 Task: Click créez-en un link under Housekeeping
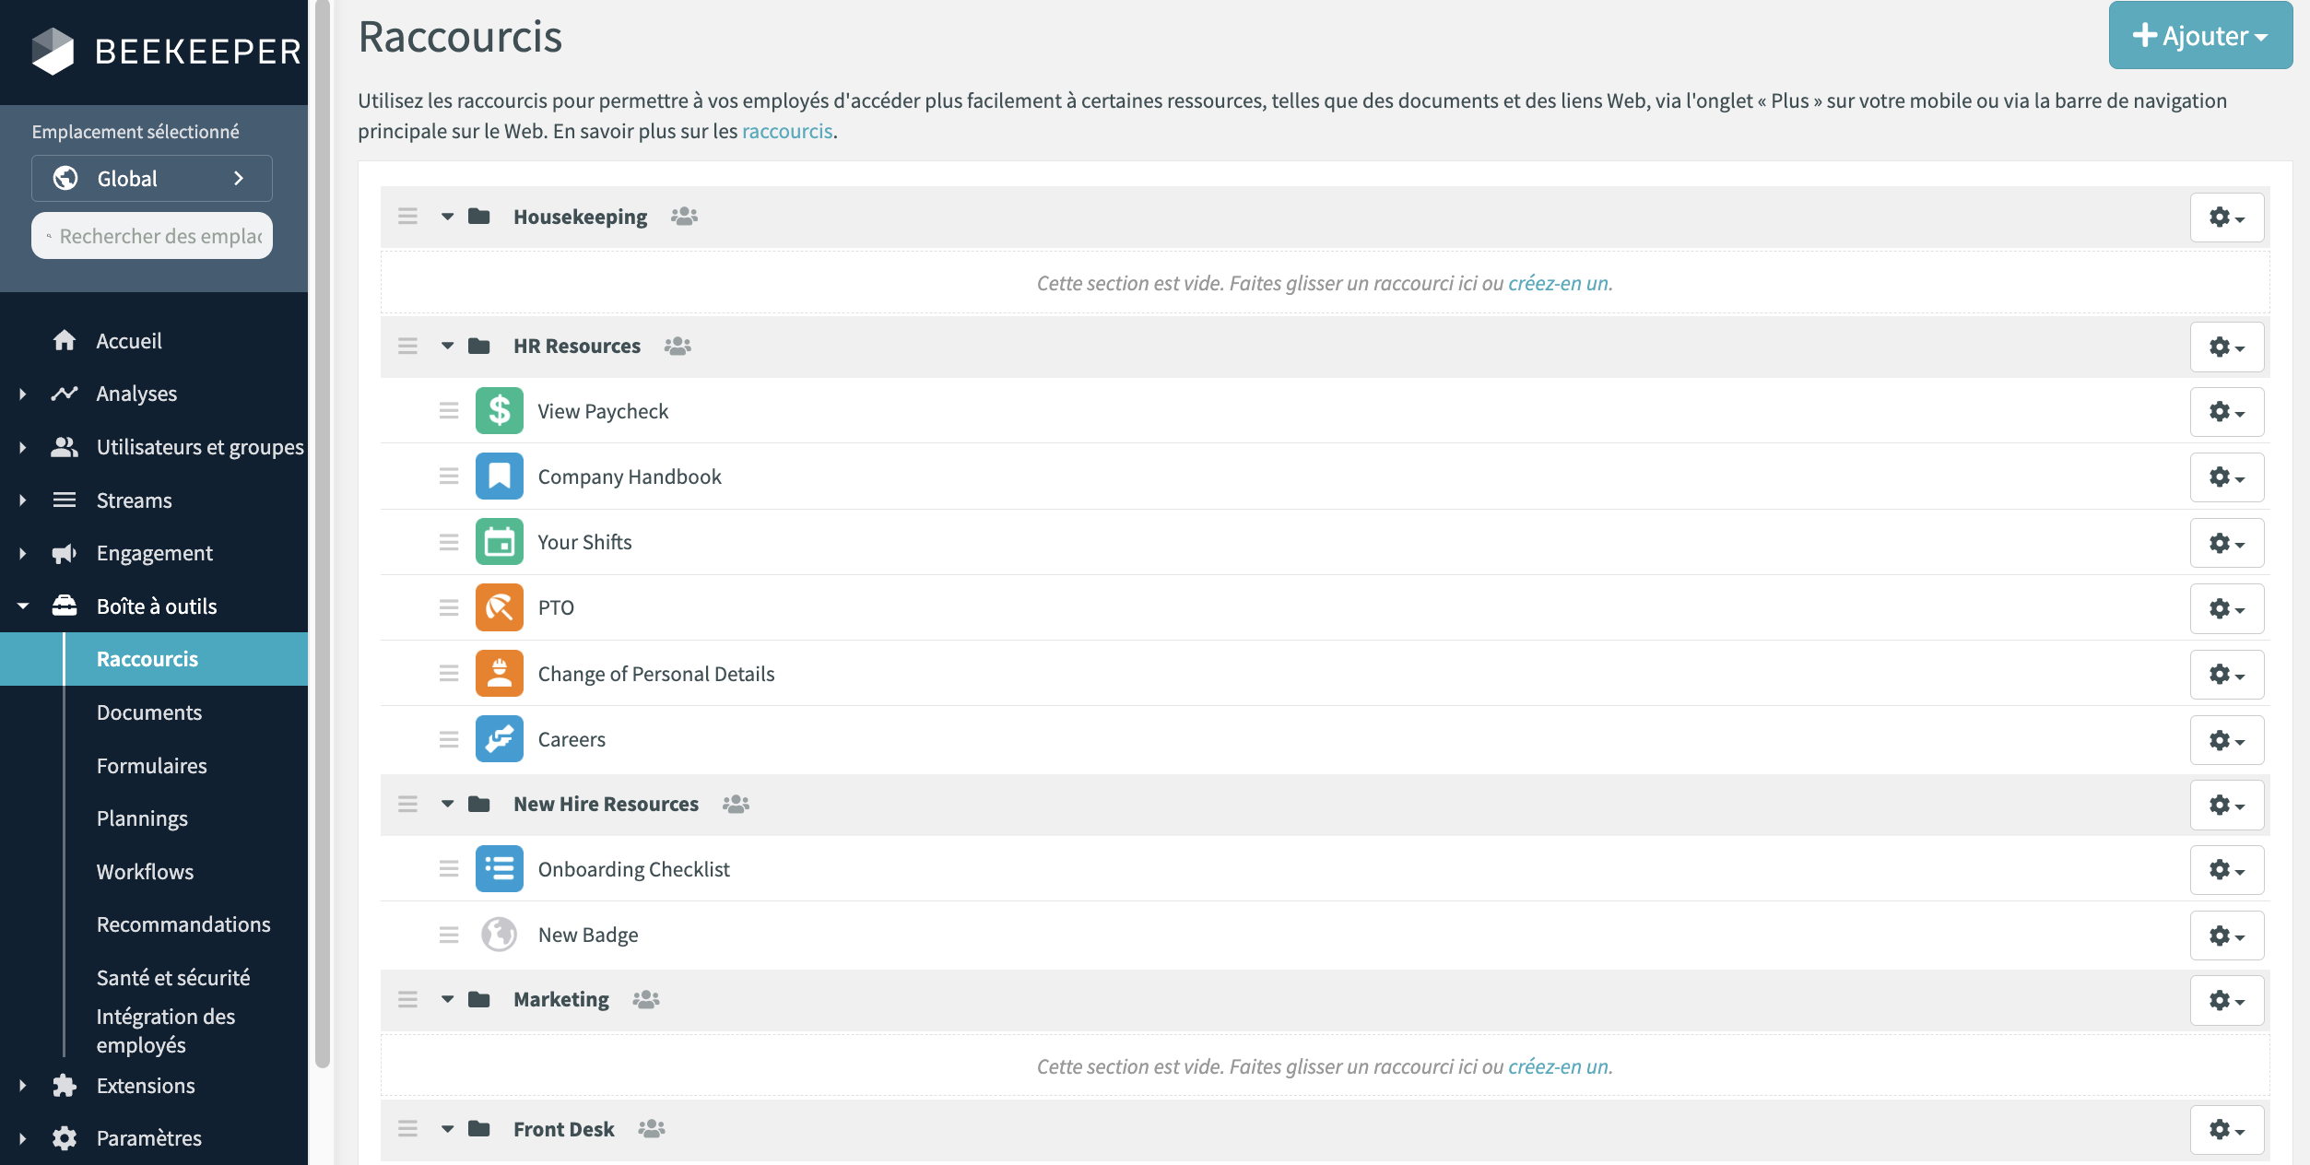click(x=1558, y=283)
